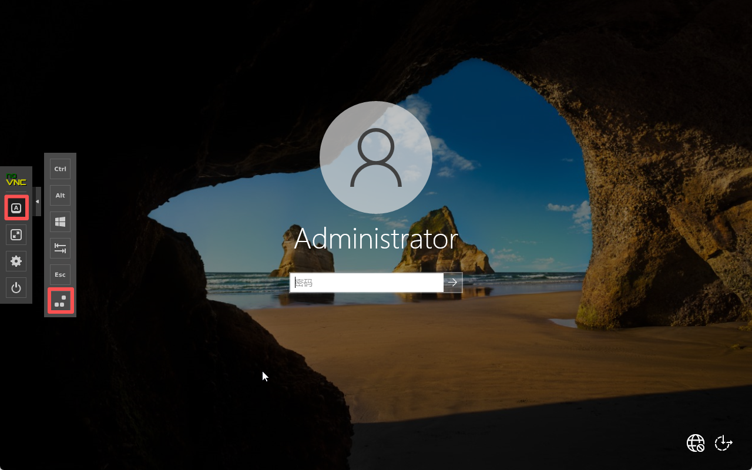Toggle the Ctrl key button
The image size is (752, 470).
(60, 169)
